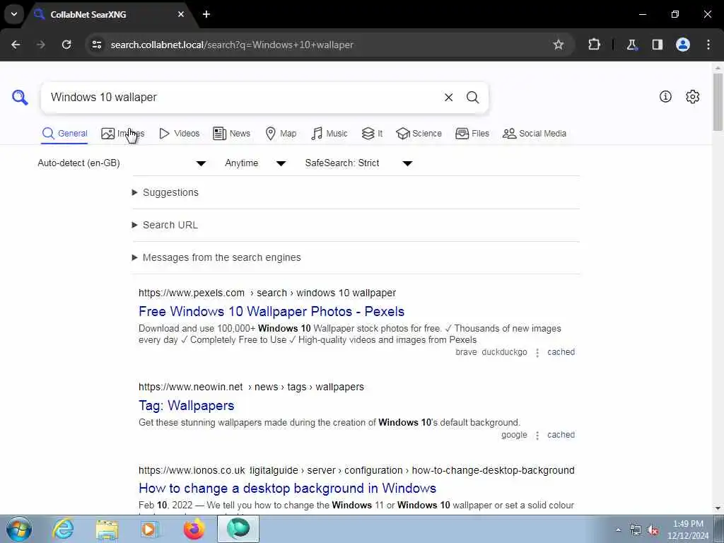
Task: Open a new browser tab
Action: [206, 14]
